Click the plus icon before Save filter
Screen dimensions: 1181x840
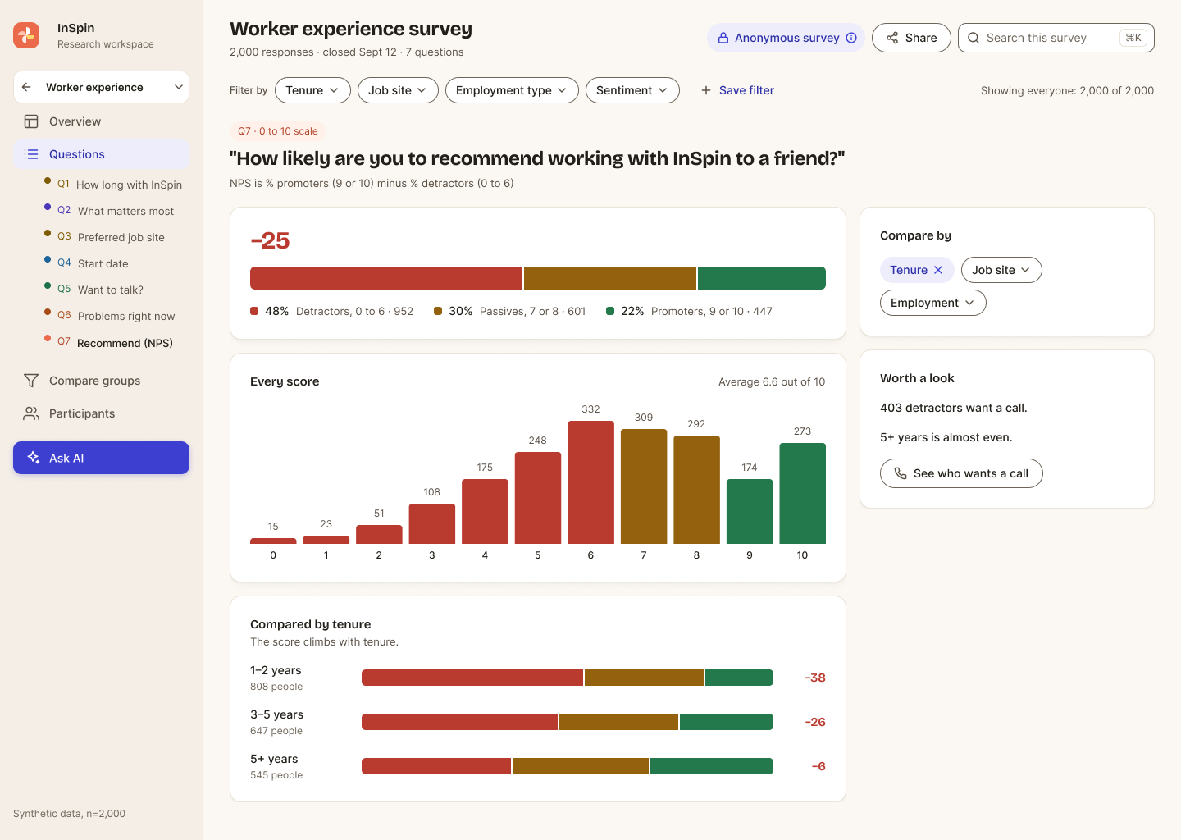tap(706, 90)
